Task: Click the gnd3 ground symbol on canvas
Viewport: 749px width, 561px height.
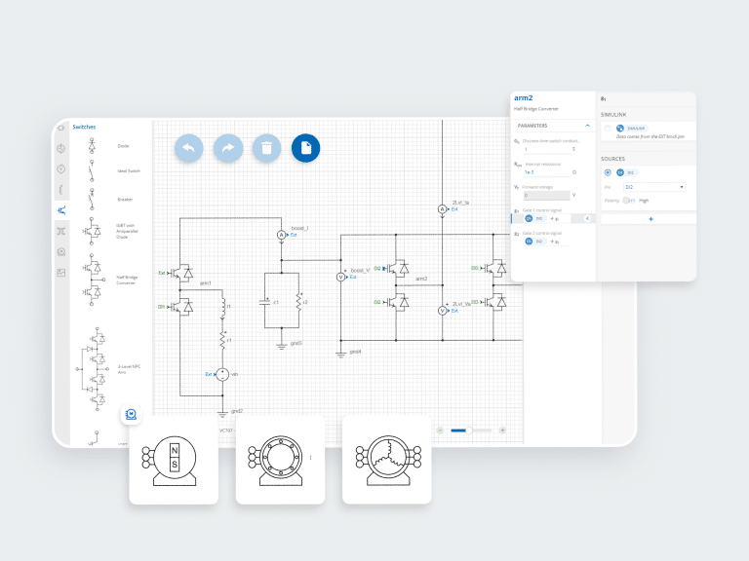Action: click(281, 346)
